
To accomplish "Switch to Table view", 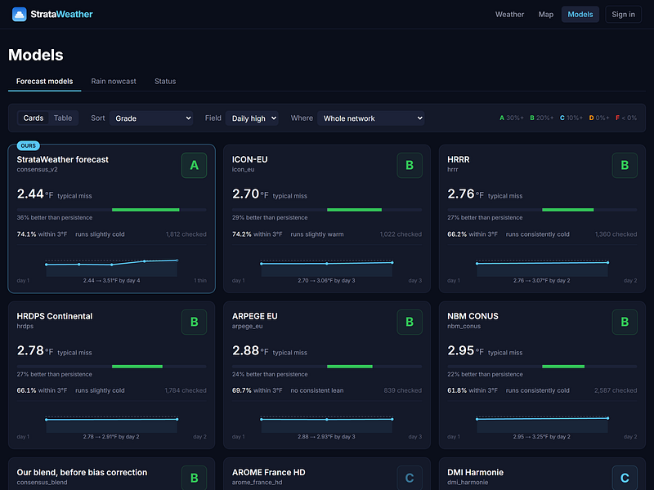I will tap(63, 118).
